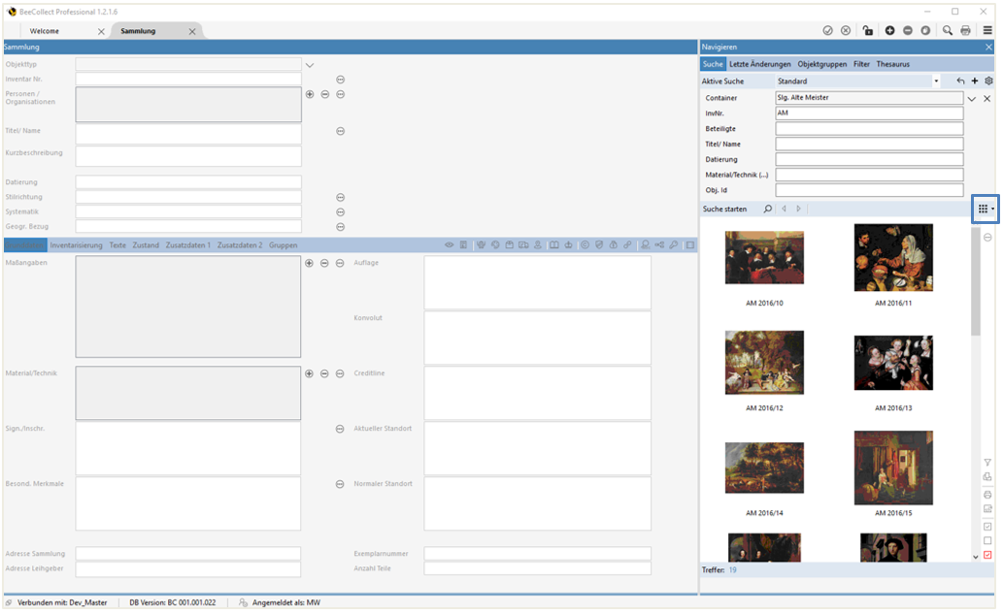Expand the Objekttyp chevron dropdown
The image size is (1003, 614).
coord(310,65)
